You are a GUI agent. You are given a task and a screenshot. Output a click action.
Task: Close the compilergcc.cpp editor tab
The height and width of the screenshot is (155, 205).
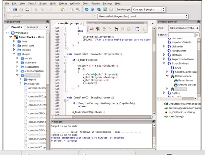(81, 24)
